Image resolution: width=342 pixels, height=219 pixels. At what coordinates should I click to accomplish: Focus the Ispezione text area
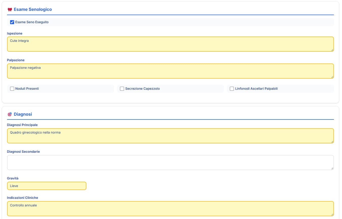(170, 44)
